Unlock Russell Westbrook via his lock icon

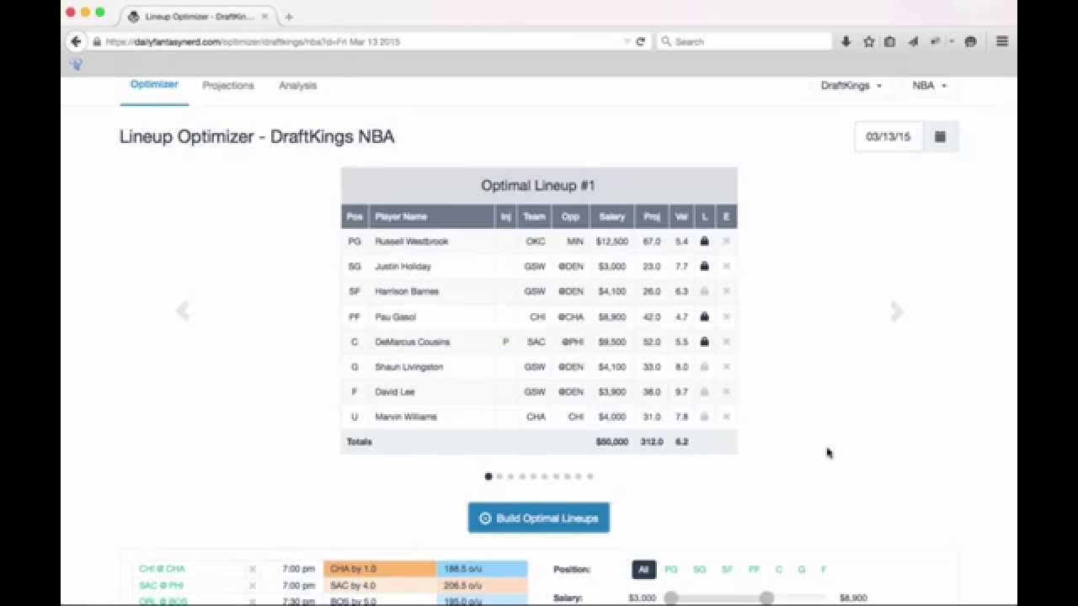pos(704,242)
